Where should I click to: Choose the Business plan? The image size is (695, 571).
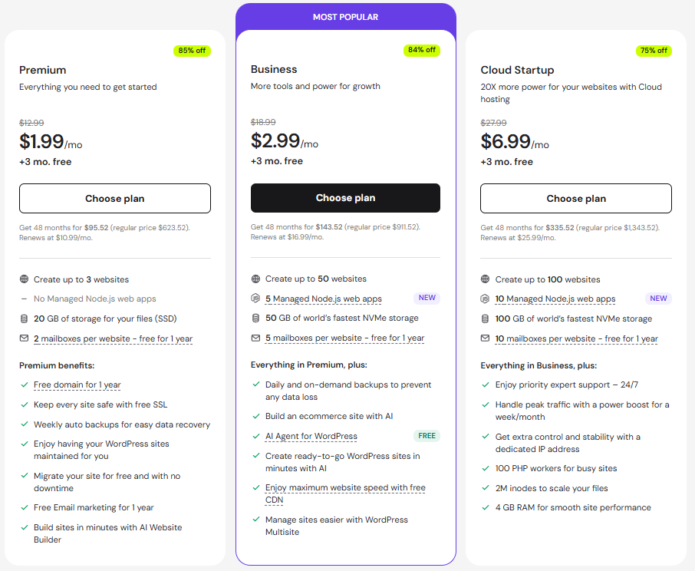[x=345, y=198]
